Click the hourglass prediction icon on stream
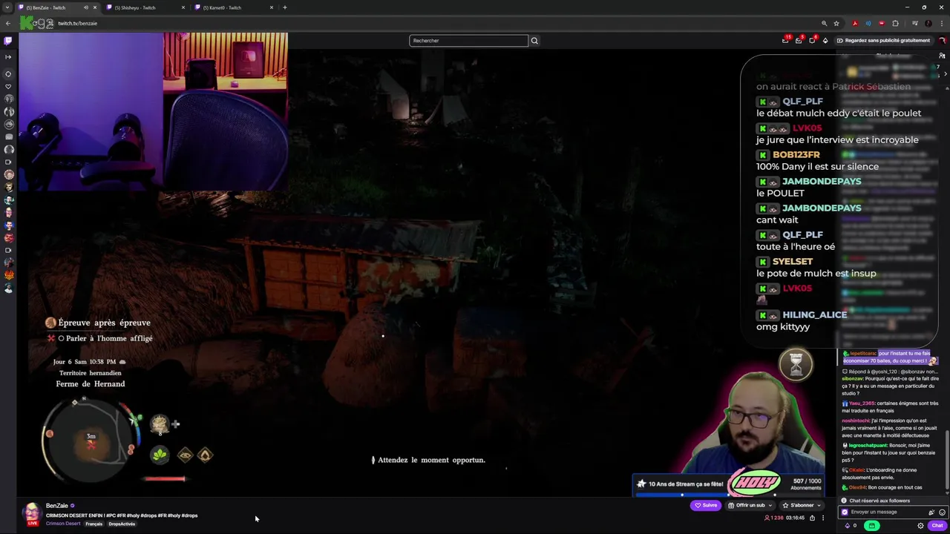The height and width of the screenshot is (534, 950). 796,363
